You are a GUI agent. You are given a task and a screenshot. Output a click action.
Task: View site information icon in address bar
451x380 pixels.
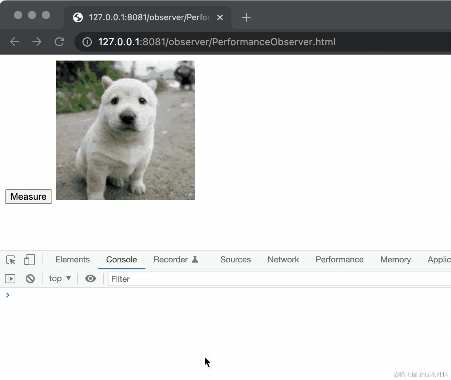click(87, 42)
